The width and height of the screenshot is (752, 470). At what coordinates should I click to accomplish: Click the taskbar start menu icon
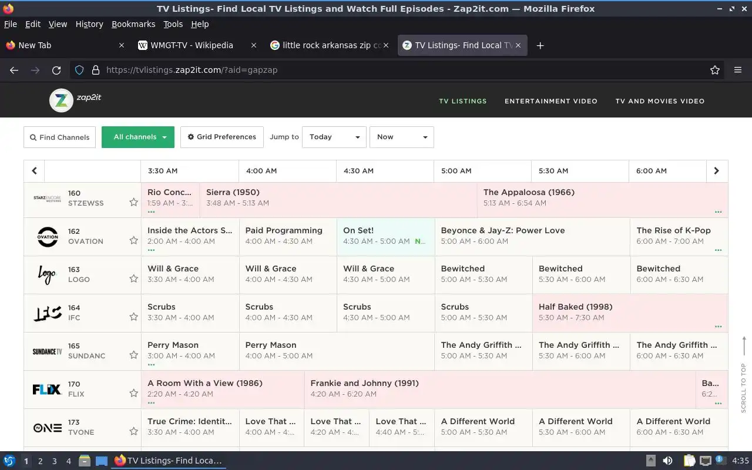[x=9, y=461]
